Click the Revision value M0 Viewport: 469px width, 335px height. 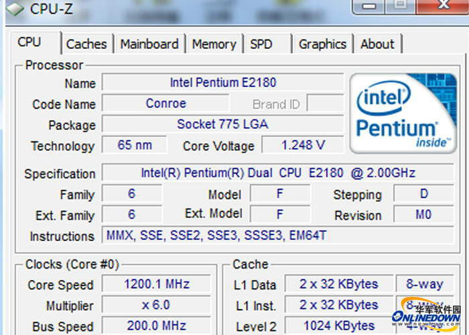coord(424,214)
